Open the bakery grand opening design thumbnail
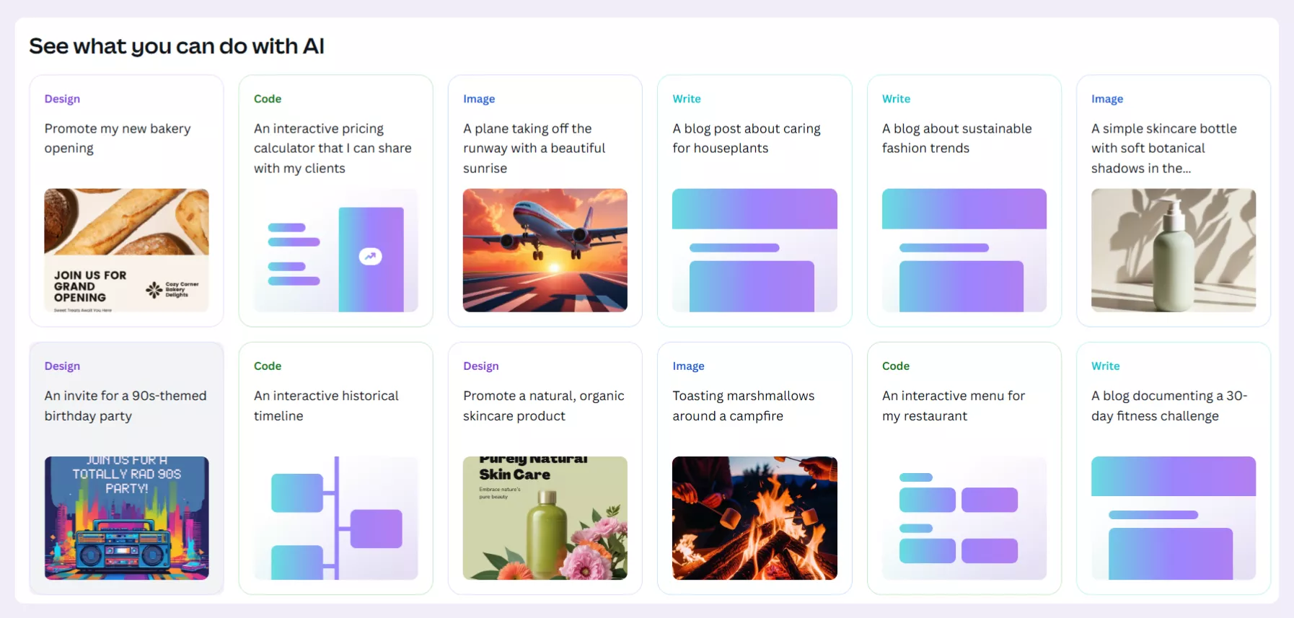Screen dimensions: 1294x618 (126, 250)
